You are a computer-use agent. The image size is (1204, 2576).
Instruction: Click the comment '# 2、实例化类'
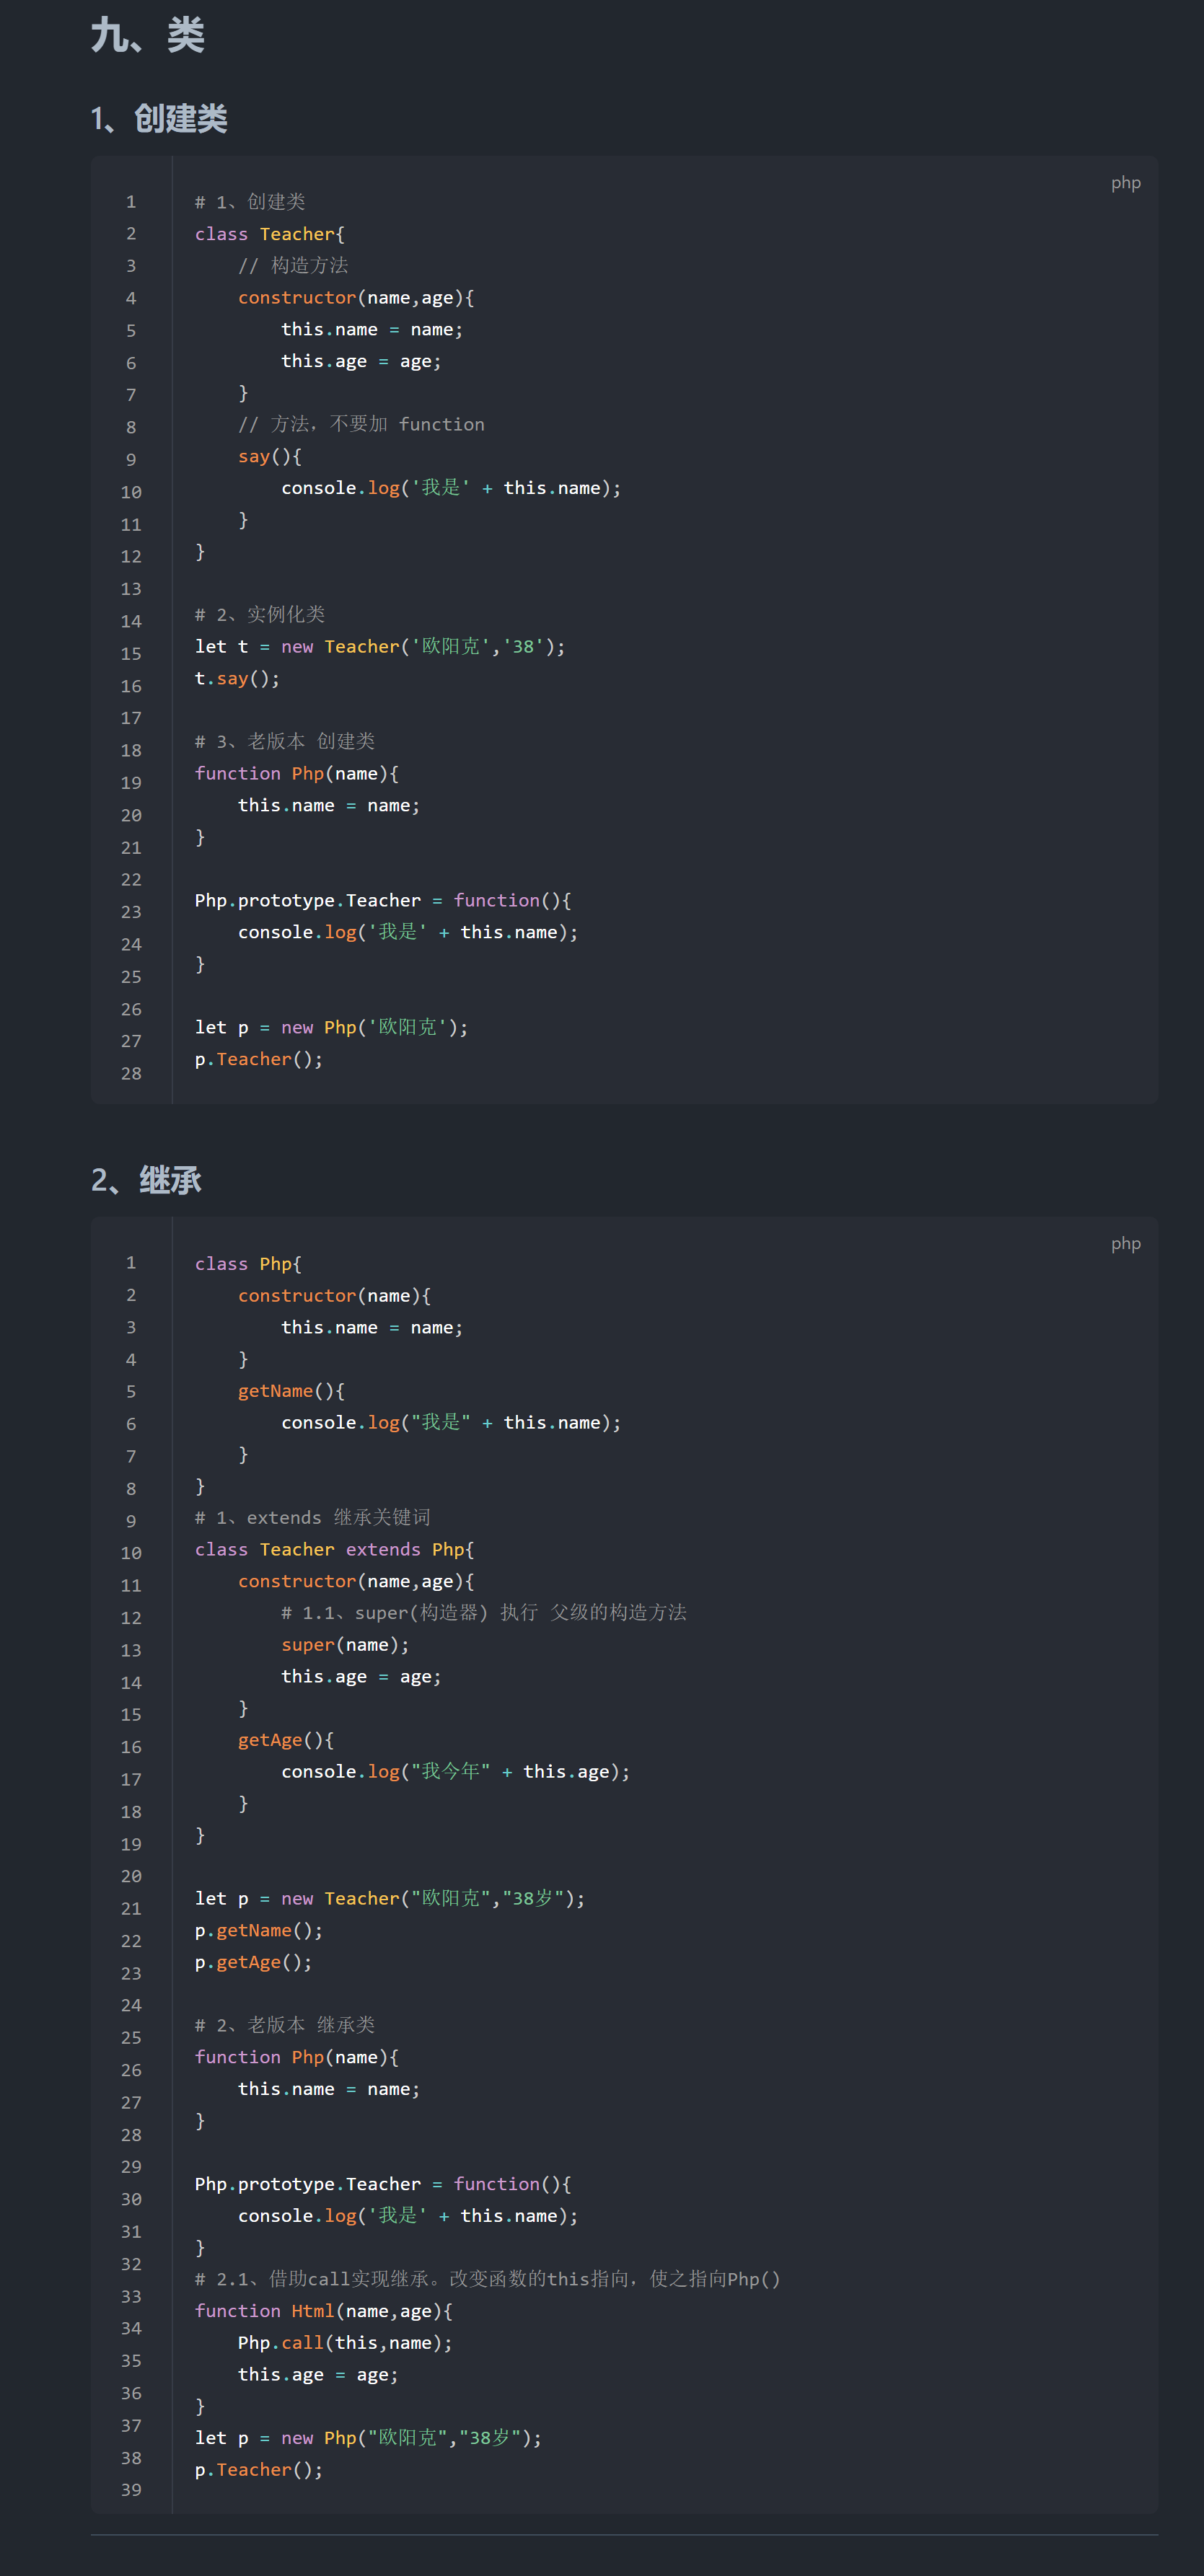click(260, 614)
